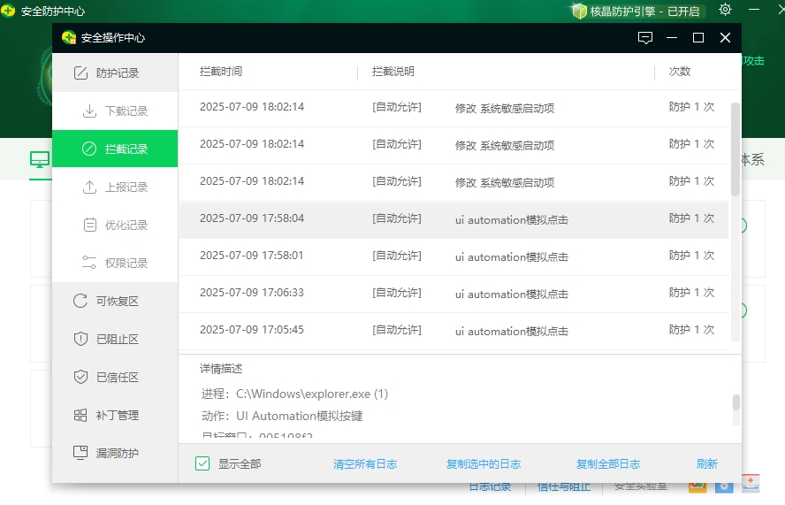Click the log list vertical scrollbar
This screenshot has height=505, width=785.
coord(735,150)
